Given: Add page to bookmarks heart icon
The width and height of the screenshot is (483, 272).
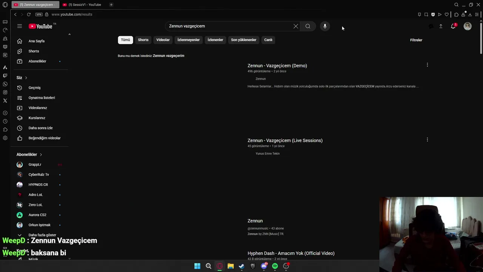Looking at the screenshot, I should [x=447, y=14].
